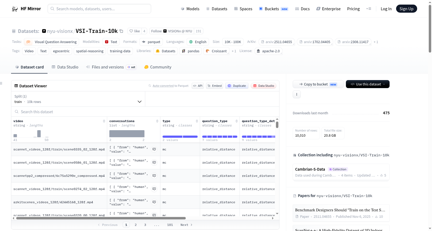The height and width of the screenshot is (231, 432).
Task: Expand the top navigation more menu
Action: click(x=369, y=9)
